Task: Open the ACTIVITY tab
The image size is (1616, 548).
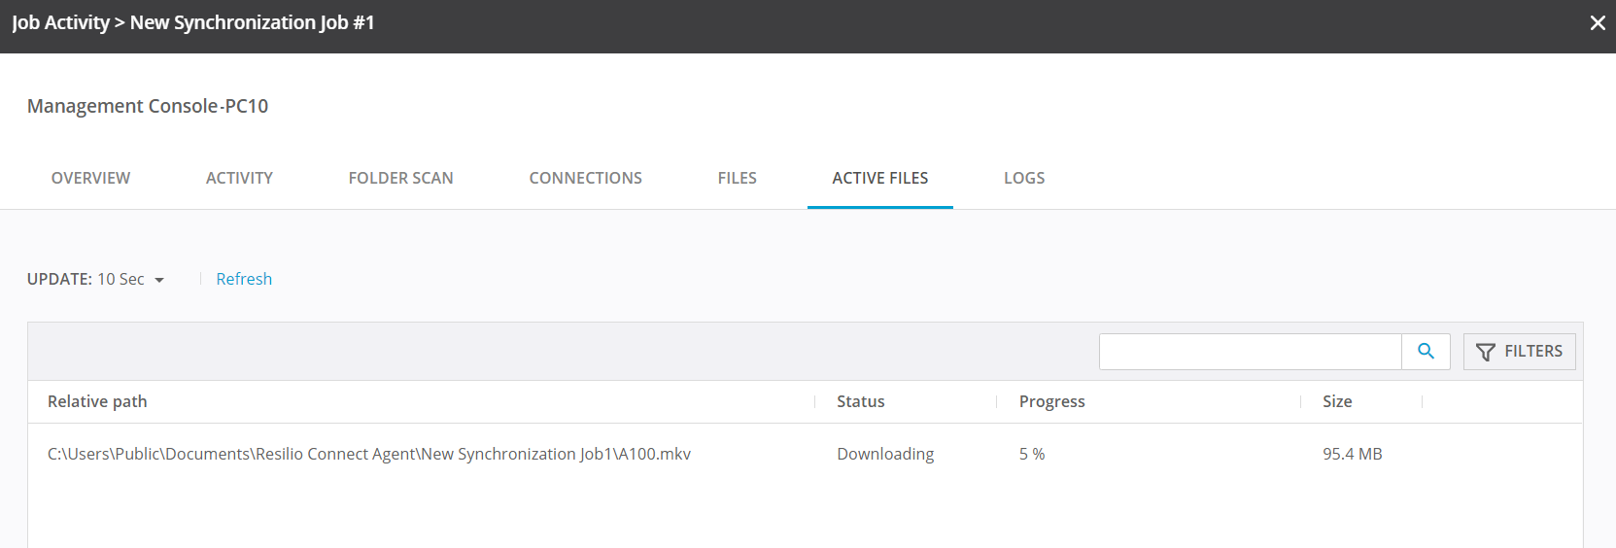Action: (x=239, y=179)
